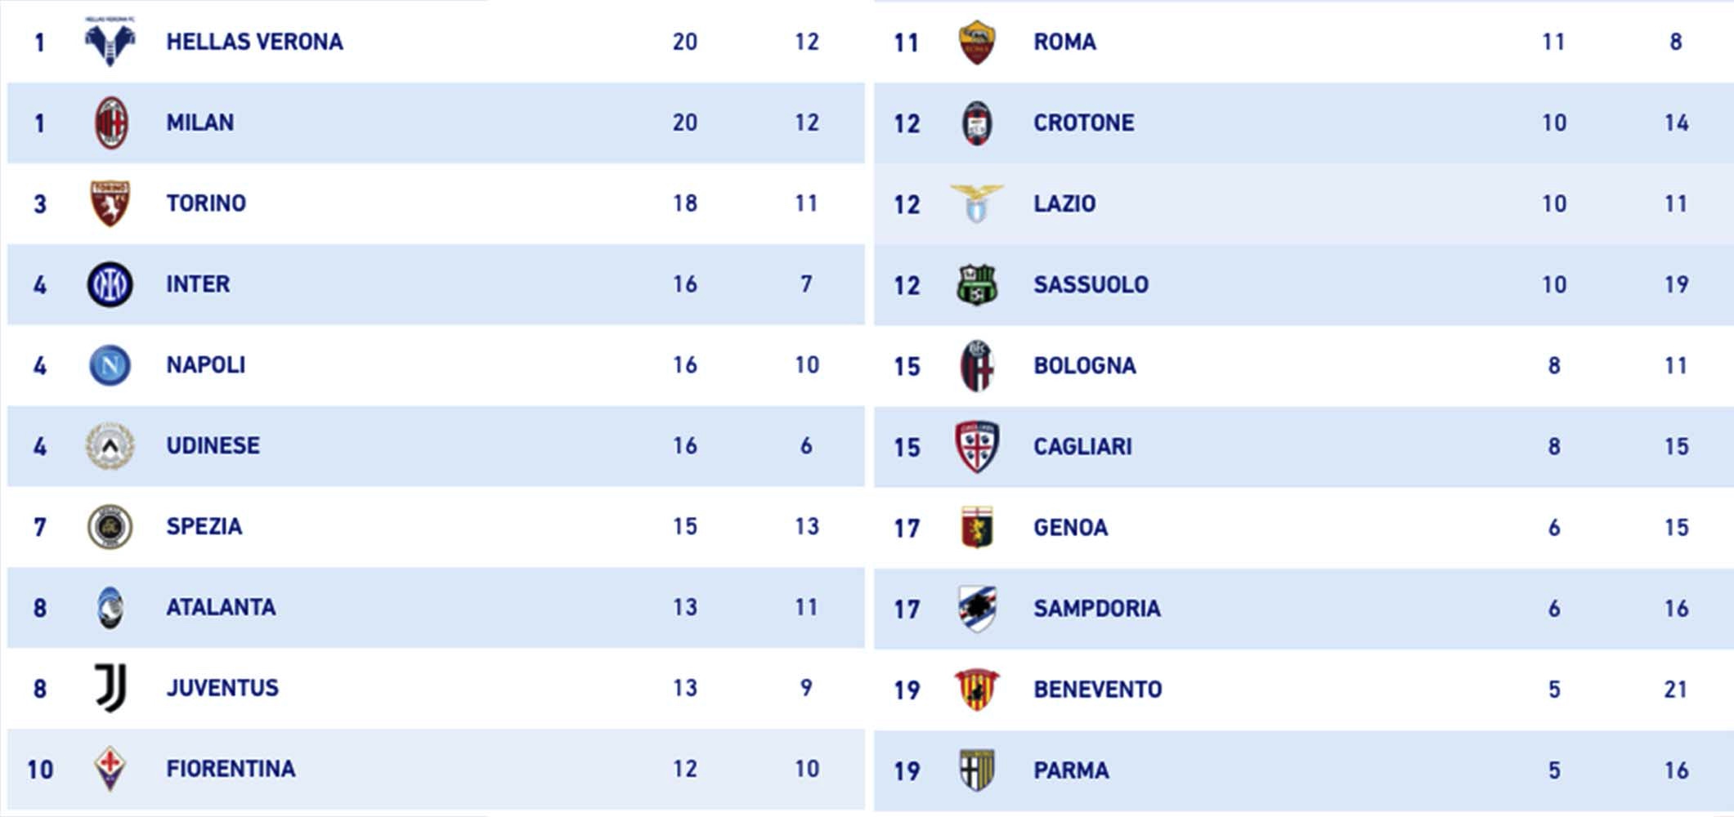This screenshot has height=817, width=1734.
Task: Click the BOLOGNA team name
Action: pyautogui.click(x=1084, y=366)
